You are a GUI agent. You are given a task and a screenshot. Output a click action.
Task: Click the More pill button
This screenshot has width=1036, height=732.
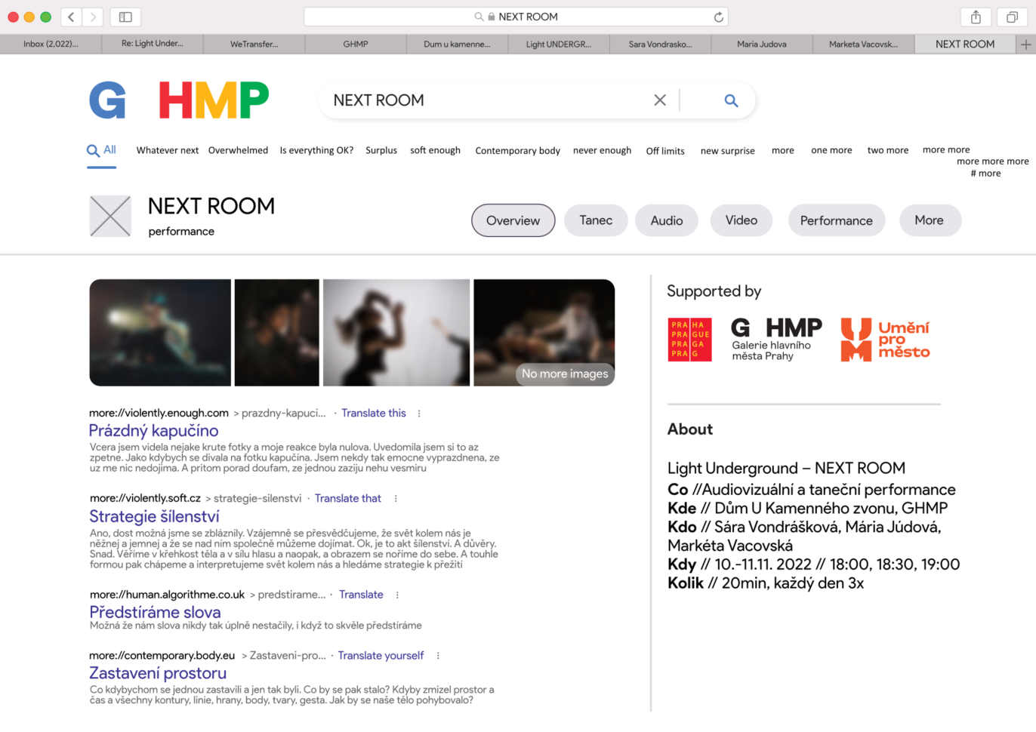(930, 220)
